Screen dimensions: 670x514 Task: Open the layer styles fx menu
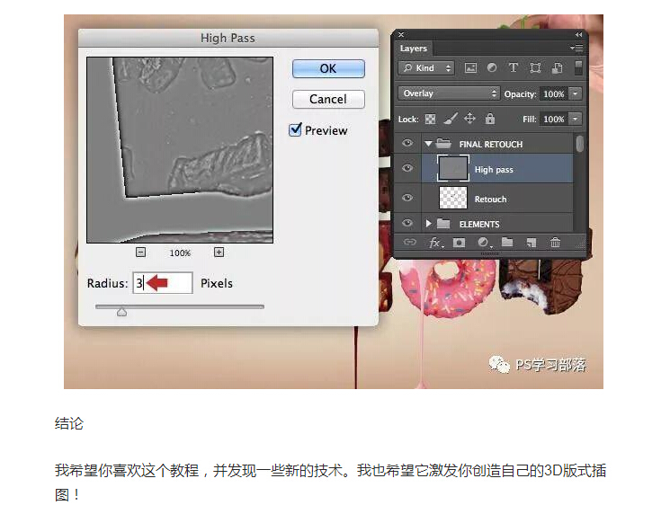click(x=435, y=243)
